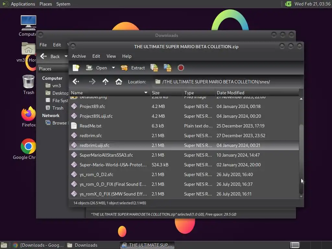Open the View menu
The height and width of the screenshot is (249, 332).
pyautogui.click(x=111, y=56)
